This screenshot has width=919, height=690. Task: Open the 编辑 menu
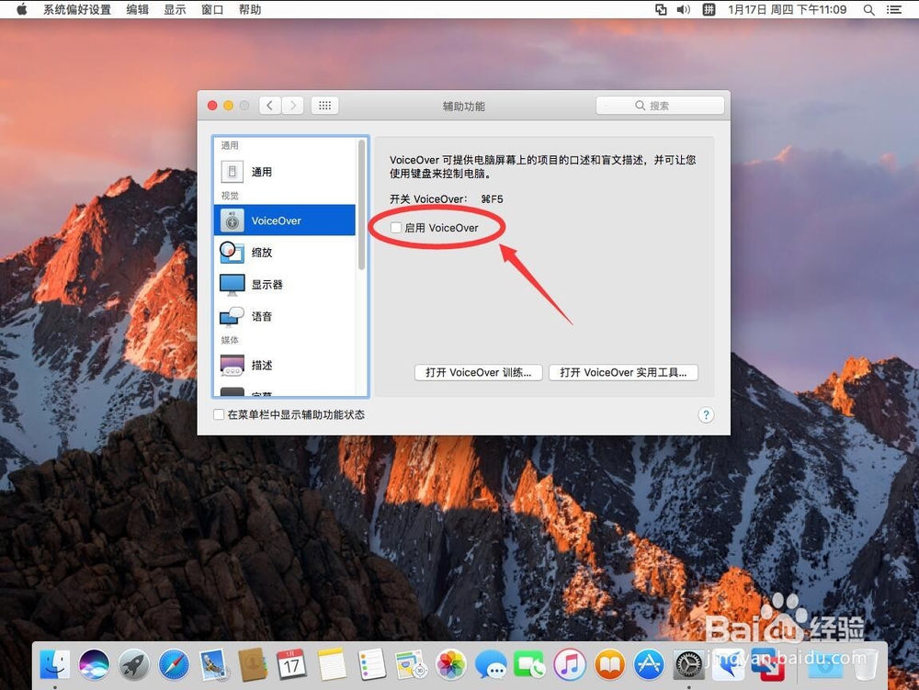coord(137,9)
